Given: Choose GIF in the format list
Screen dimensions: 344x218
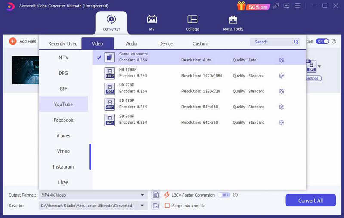Looking at the screenshot, I should [63, 89].
